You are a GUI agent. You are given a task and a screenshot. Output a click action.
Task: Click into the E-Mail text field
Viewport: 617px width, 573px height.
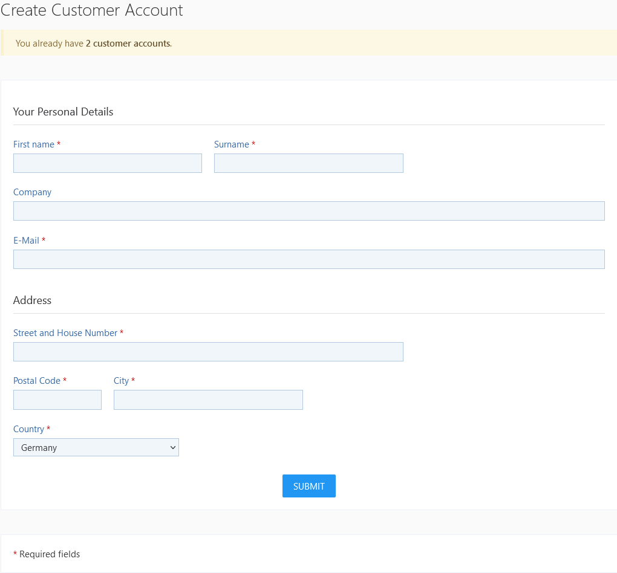(308, 259)
